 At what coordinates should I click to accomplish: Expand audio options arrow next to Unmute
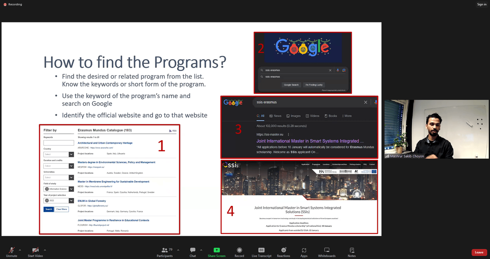20,250
